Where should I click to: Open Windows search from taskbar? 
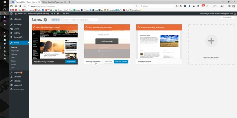pos(5,6)
